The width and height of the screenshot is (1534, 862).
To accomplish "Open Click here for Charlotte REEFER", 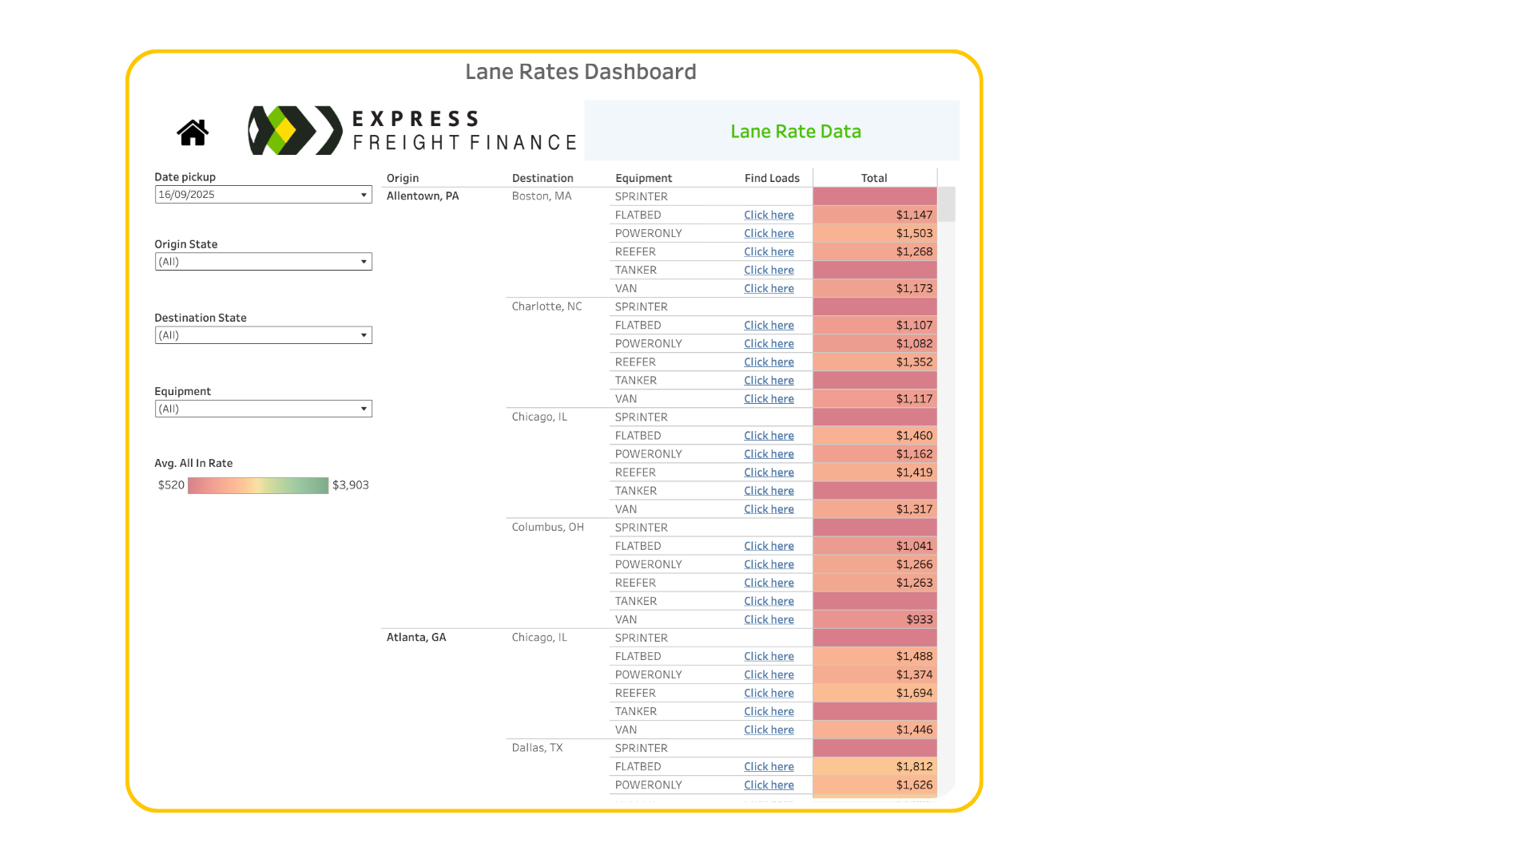I will 769,362.
